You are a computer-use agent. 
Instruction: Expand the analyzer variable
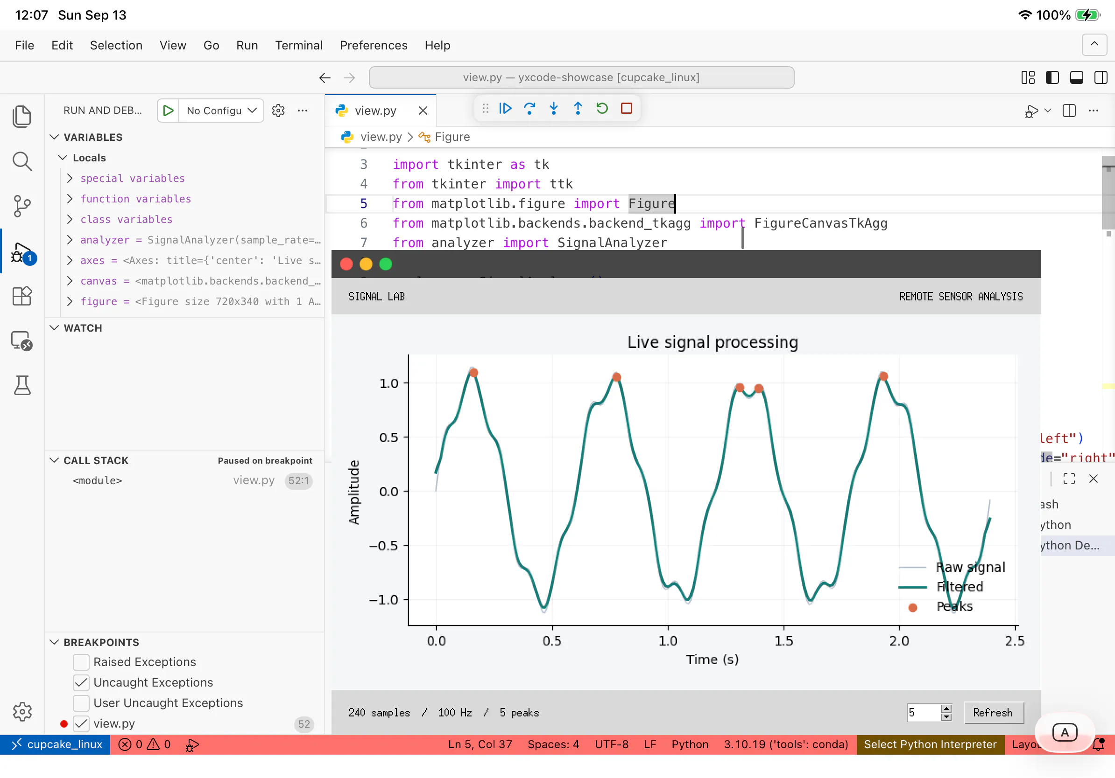coord(70,240)
